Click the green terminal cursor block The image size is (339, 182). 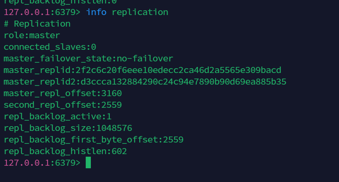(88, 163)
